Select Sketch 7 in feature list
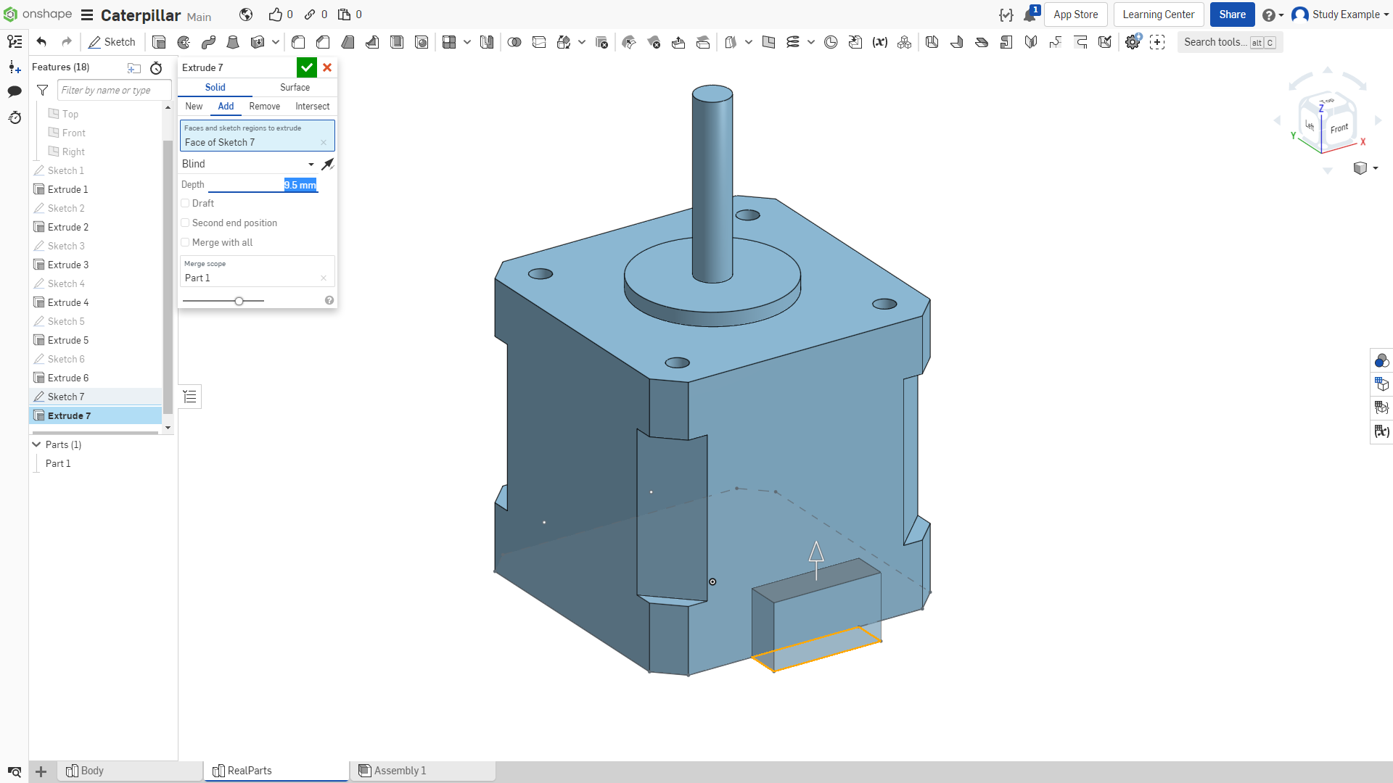 [x=96, y=397]
